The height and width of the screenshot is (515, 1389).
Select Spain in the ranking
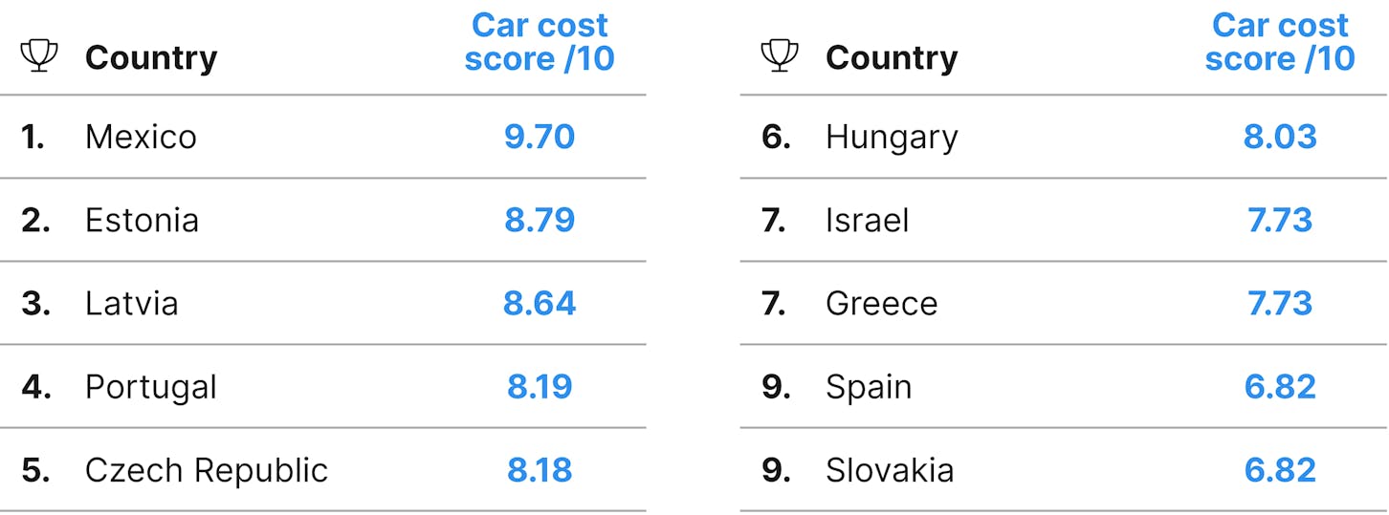869,389
